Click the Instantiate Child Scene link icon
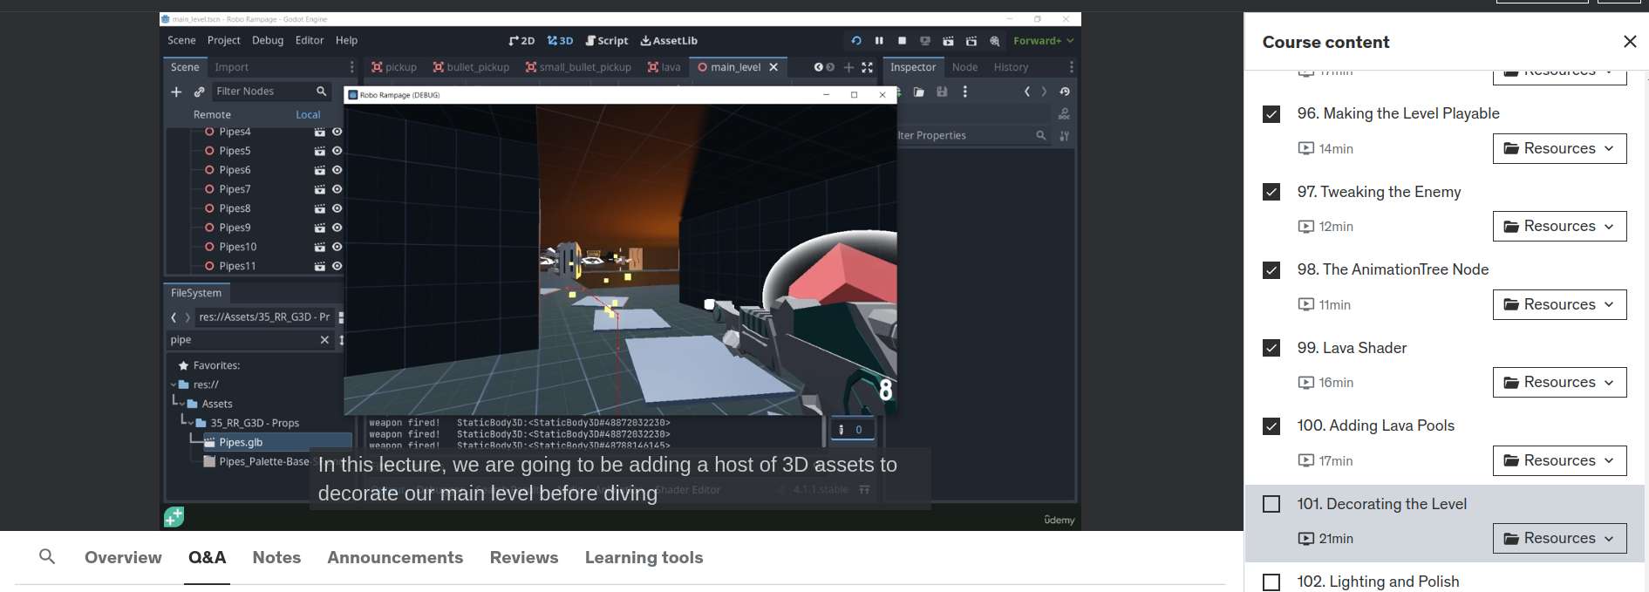Viewport: 1649px width, 592px height. pyautogui.click(x=199, y=92)
